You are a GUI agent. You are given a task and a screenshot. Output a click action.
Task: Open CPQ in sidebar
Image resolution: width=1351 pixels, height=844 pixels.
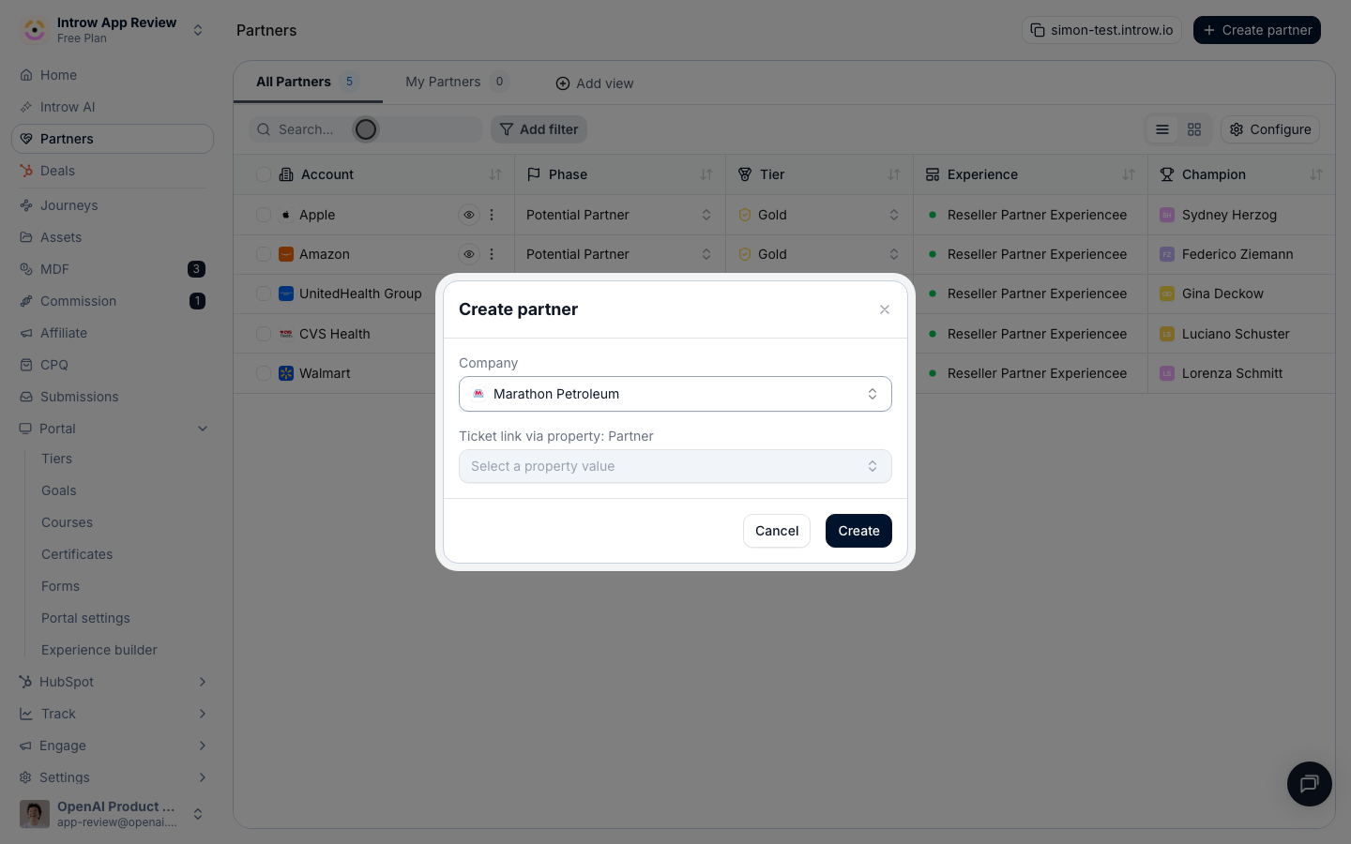click(113, 365)
